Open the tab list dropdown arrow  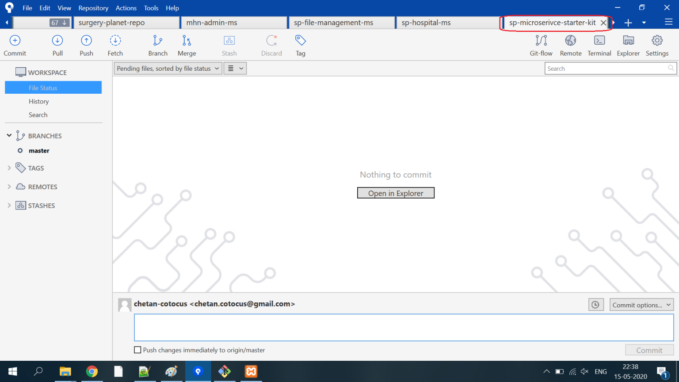(x=644, y=23)
